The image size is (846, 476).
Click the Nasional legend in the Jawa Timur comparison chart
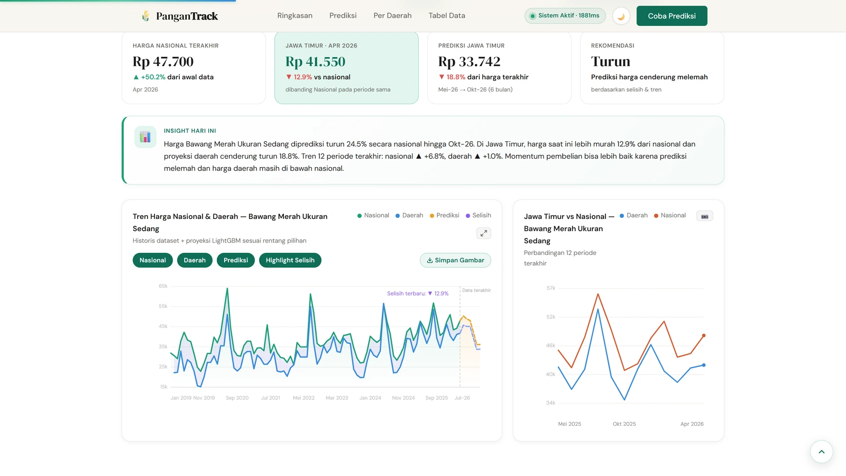tap(670, 215)
